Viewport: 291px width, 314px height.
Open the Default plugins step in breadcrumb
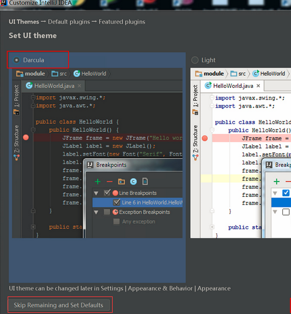pos(69,22)
